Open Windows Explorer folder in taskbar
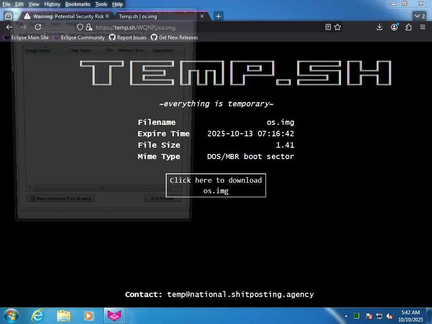Screen dimensions: 432x324 [64, 316]
